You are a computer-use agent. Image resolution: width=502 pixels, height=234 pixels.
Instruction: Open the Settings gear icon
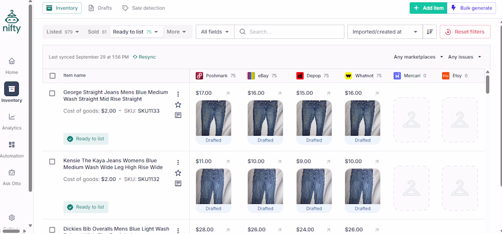(x=11, y=218)
